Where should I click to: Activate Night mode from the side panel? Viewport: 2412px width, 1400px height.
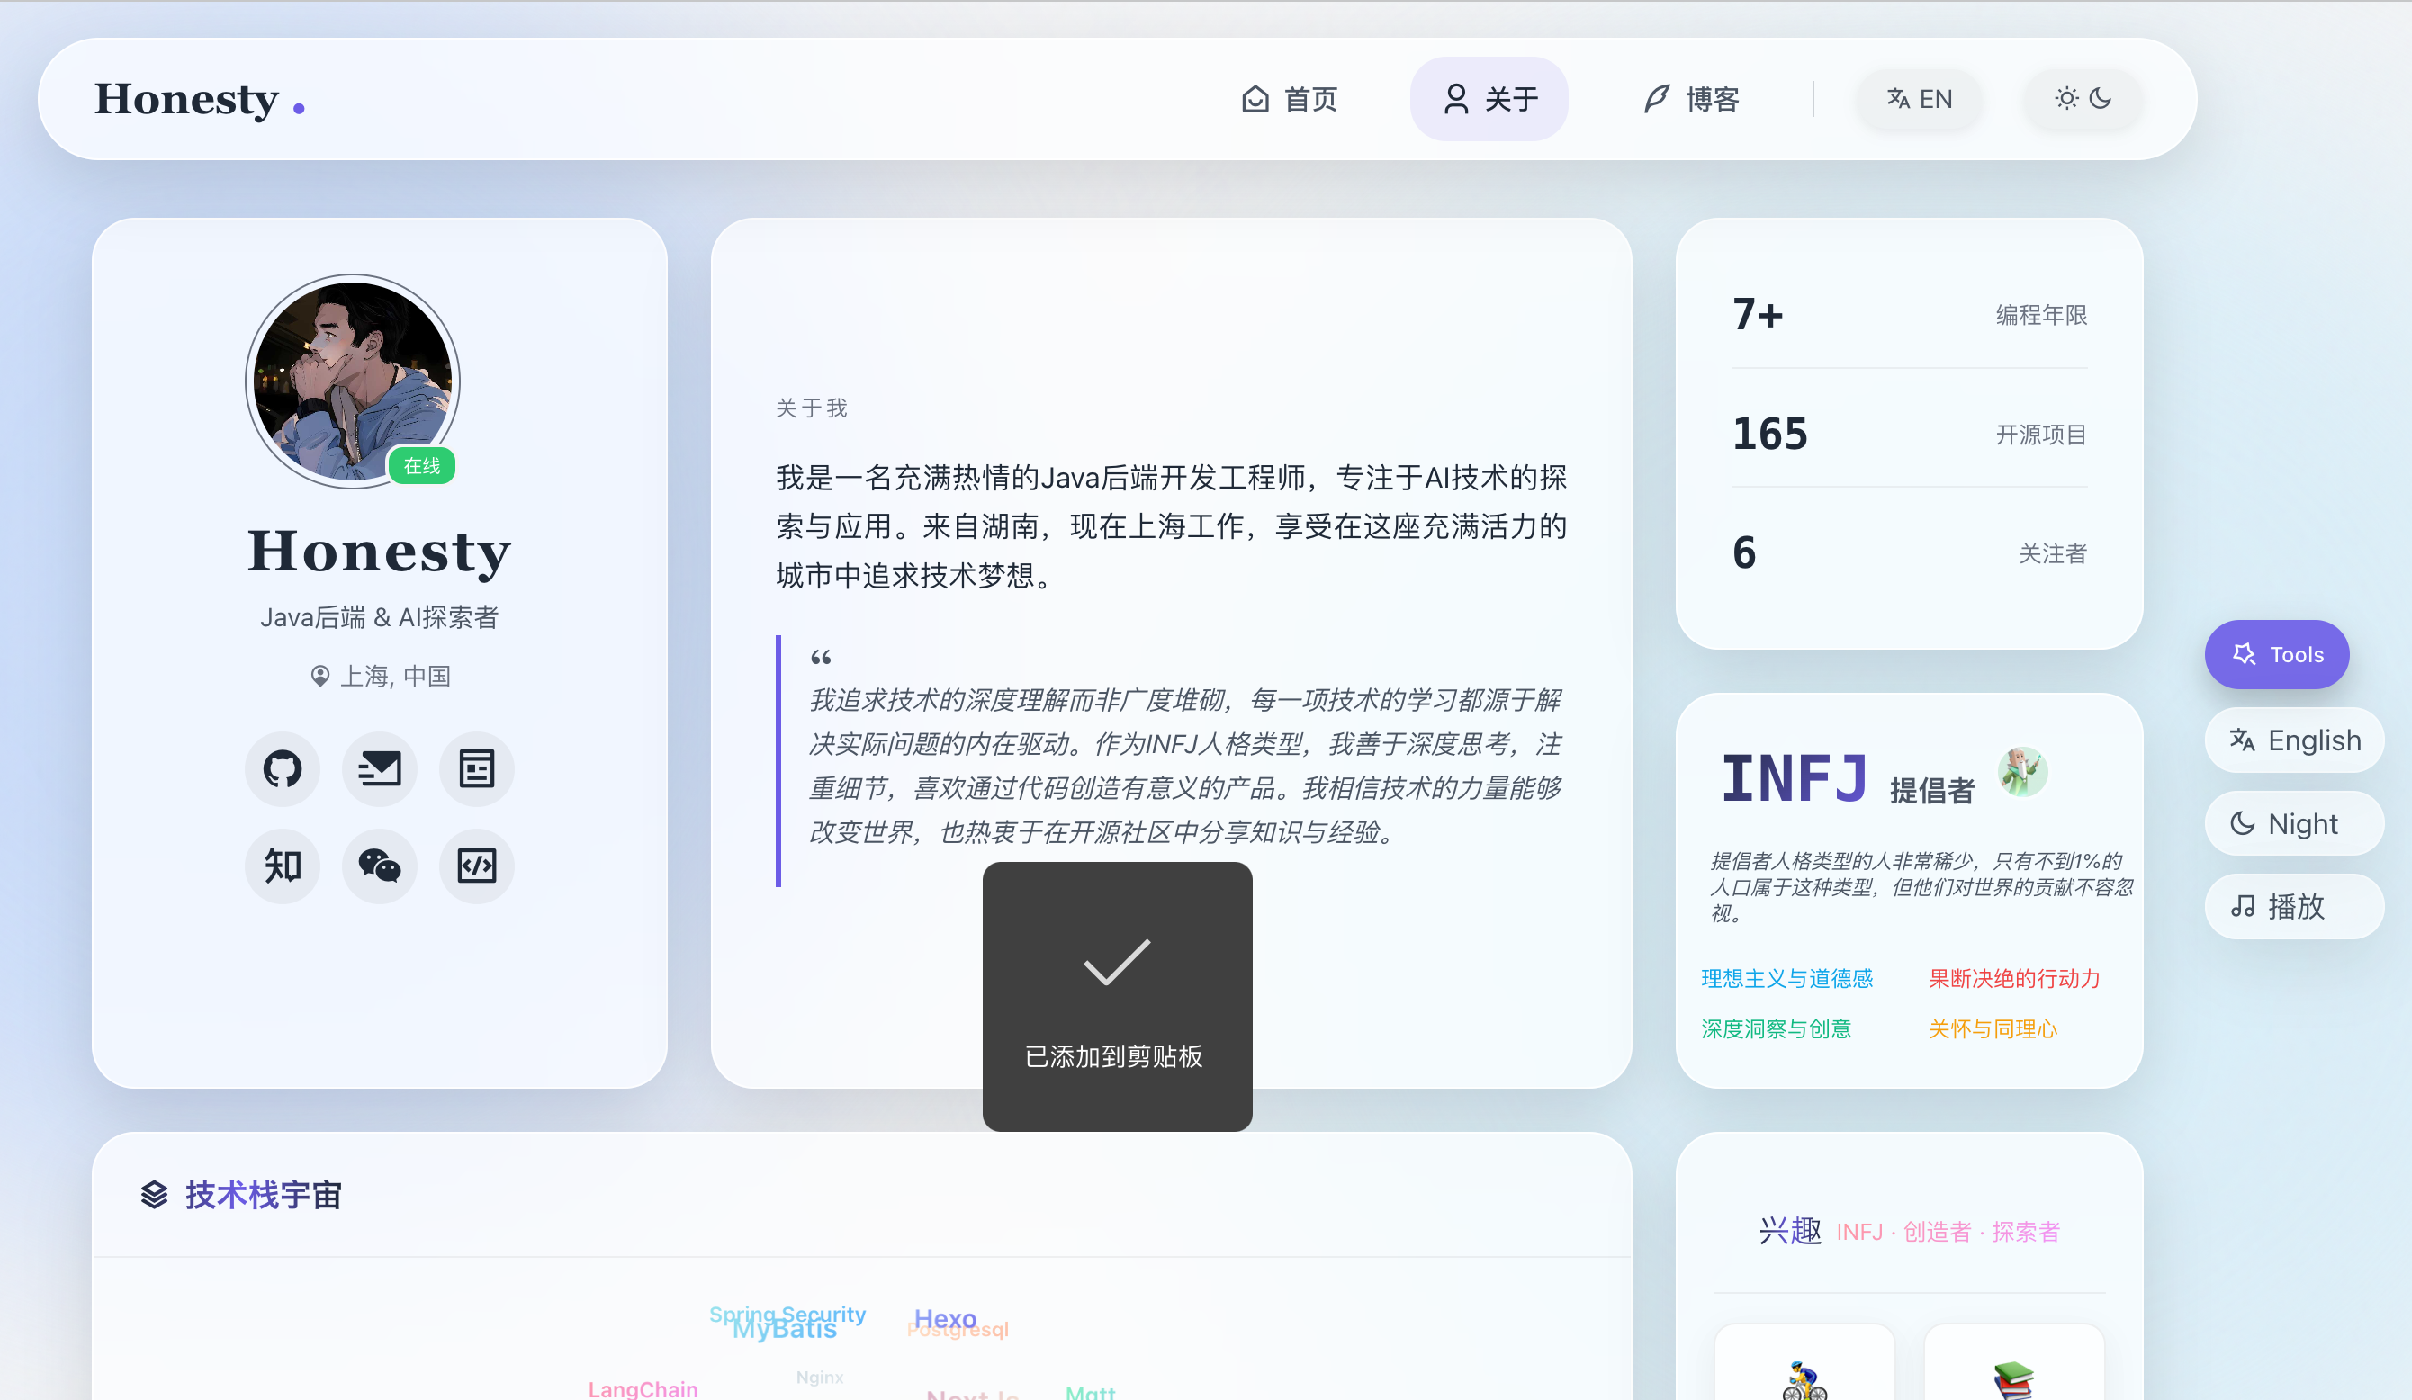(2293, 824)
